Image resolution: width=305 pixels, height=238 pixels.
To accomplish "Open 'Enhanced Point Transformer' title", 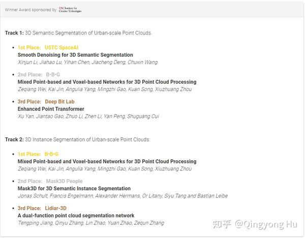I will (51, 109).
